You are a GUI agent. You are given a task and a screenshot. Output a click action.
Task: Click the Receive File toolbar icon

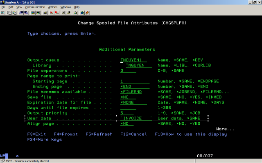[x=27, y=12]
